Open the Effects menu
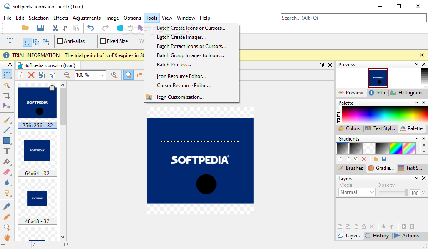This screenshot has height=249, width=428. [60, 18]
